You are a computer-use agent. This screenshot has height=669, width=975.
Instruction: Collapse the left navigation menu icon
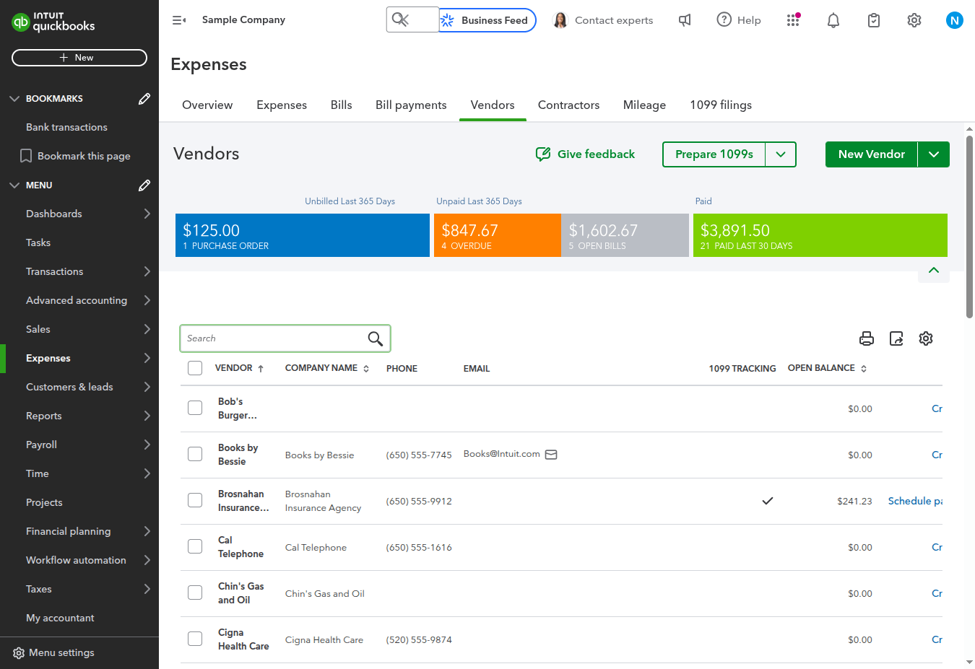point(179,20)
